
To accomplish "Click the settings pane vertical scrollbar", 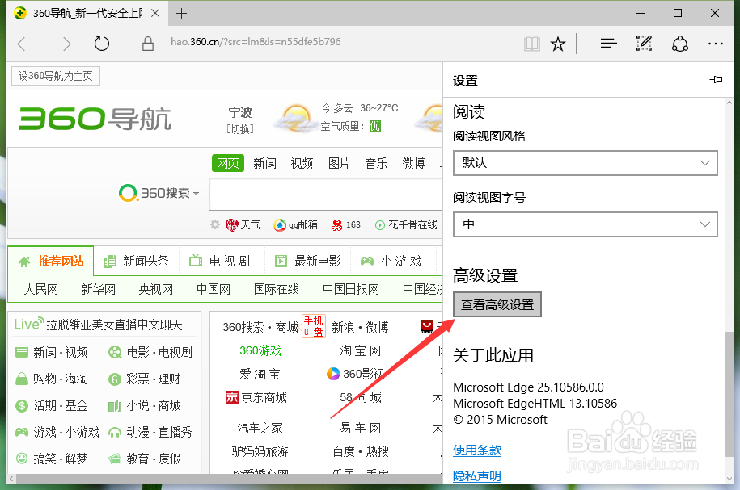I will [729, 394].
